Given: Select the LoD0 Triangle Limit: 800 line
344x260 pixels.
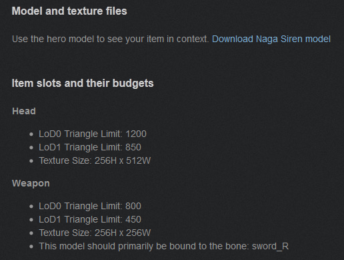Looking at the screenshot, I should coord(90,206).
